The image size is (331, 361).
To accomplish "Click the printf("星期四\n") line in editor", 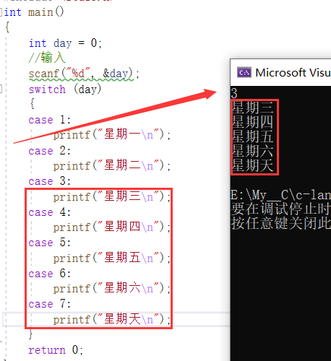I will pos(112,227).
